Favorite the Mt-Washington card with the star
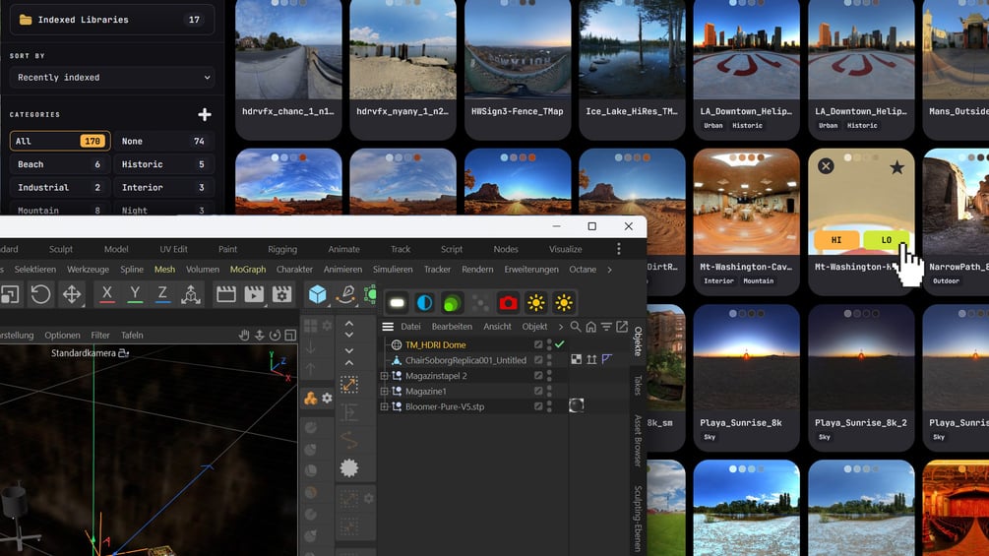Screen dimensions: 989x556 (x=896, y=167)
